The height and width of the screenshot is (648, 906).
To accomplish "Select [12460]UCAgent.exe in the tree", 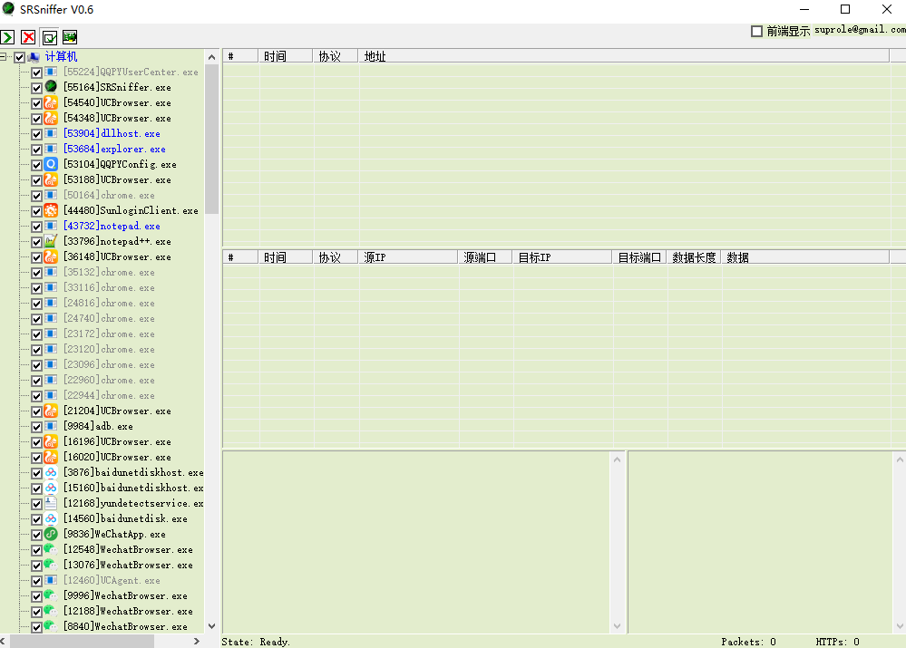I will pyautogui.click(x=112, y=580).
